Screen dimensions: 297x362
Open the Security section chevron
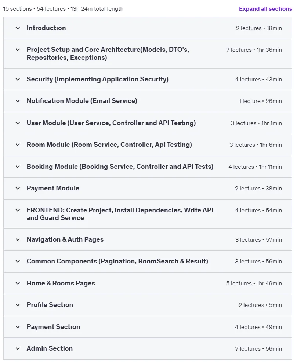[x=18, y=80]
